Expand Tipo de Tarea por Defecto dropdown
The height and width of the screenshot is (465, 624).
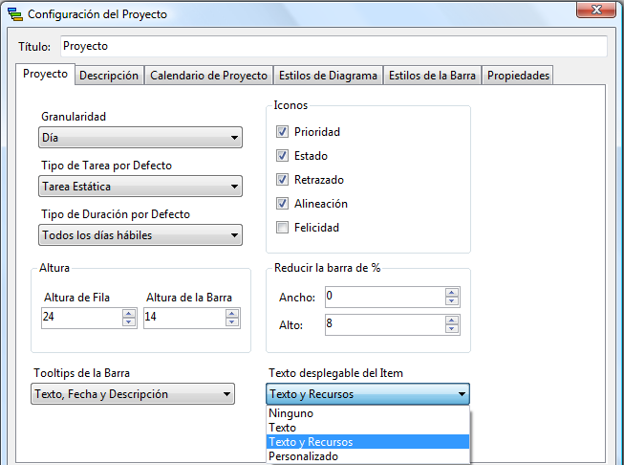140,187
